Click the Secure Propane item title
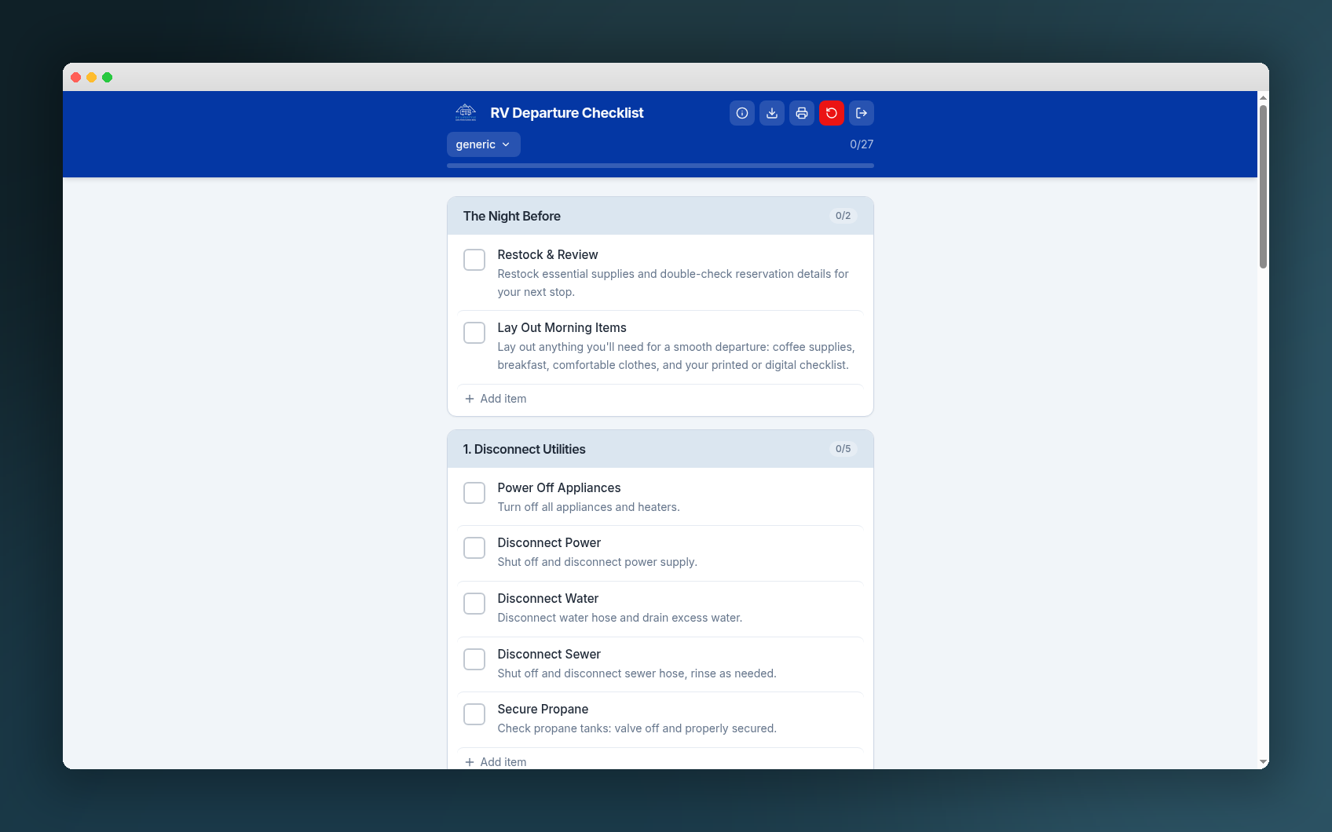1332x832 pixels. point(543,710)
